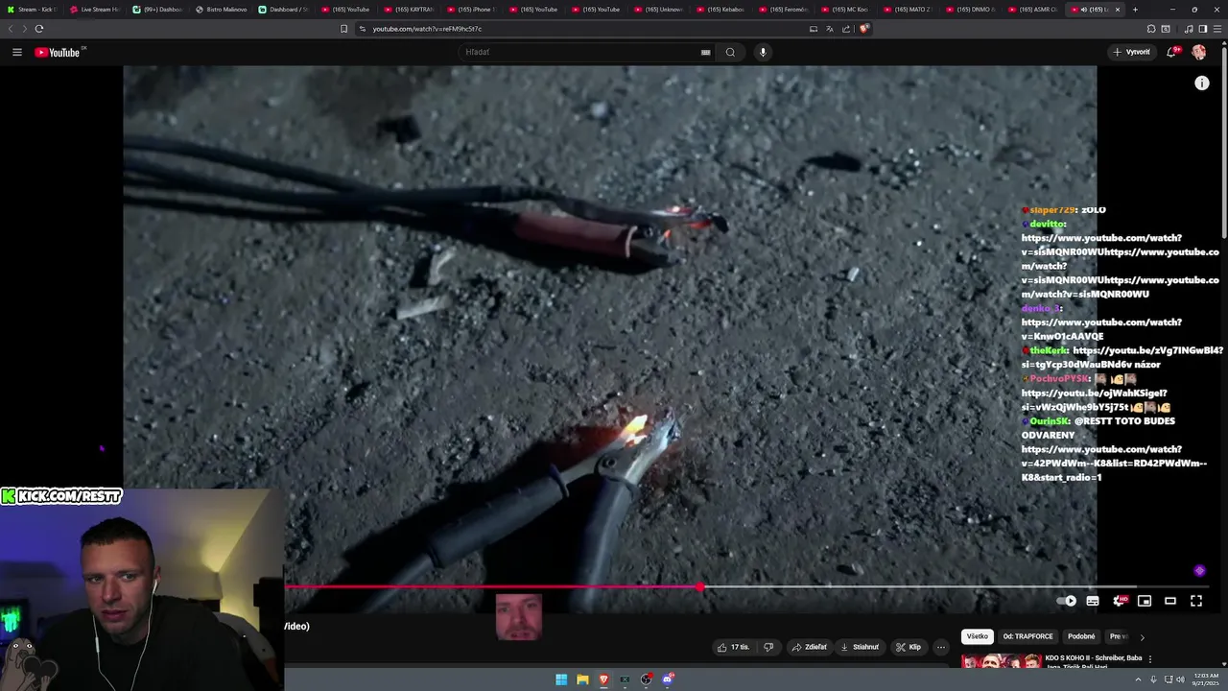
Task: Reload the page with the refresh icon
Action: point(38,29)
